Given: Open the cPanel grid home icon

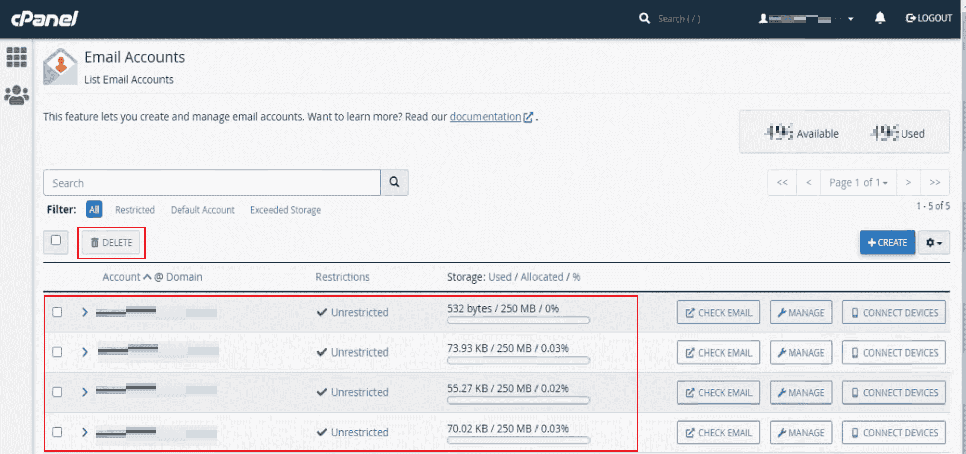Looking at the screenshot, I should point(16,57).
